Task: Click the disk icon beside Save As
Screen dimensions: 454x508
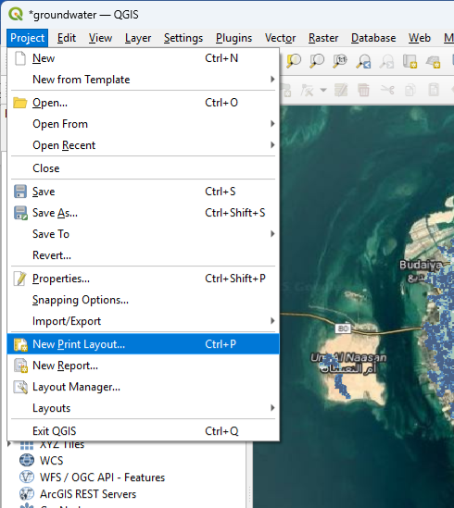Action: (x=20, y=213)
